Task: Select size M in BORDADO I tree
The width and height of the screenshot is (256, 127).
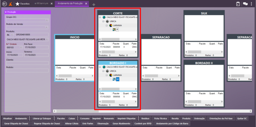Action: [118, 79]
